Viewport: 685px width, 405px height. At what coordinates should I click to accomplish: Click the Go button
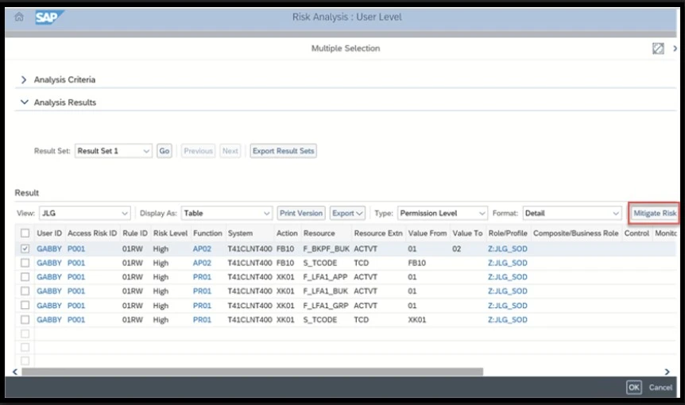tap(164, 151)
